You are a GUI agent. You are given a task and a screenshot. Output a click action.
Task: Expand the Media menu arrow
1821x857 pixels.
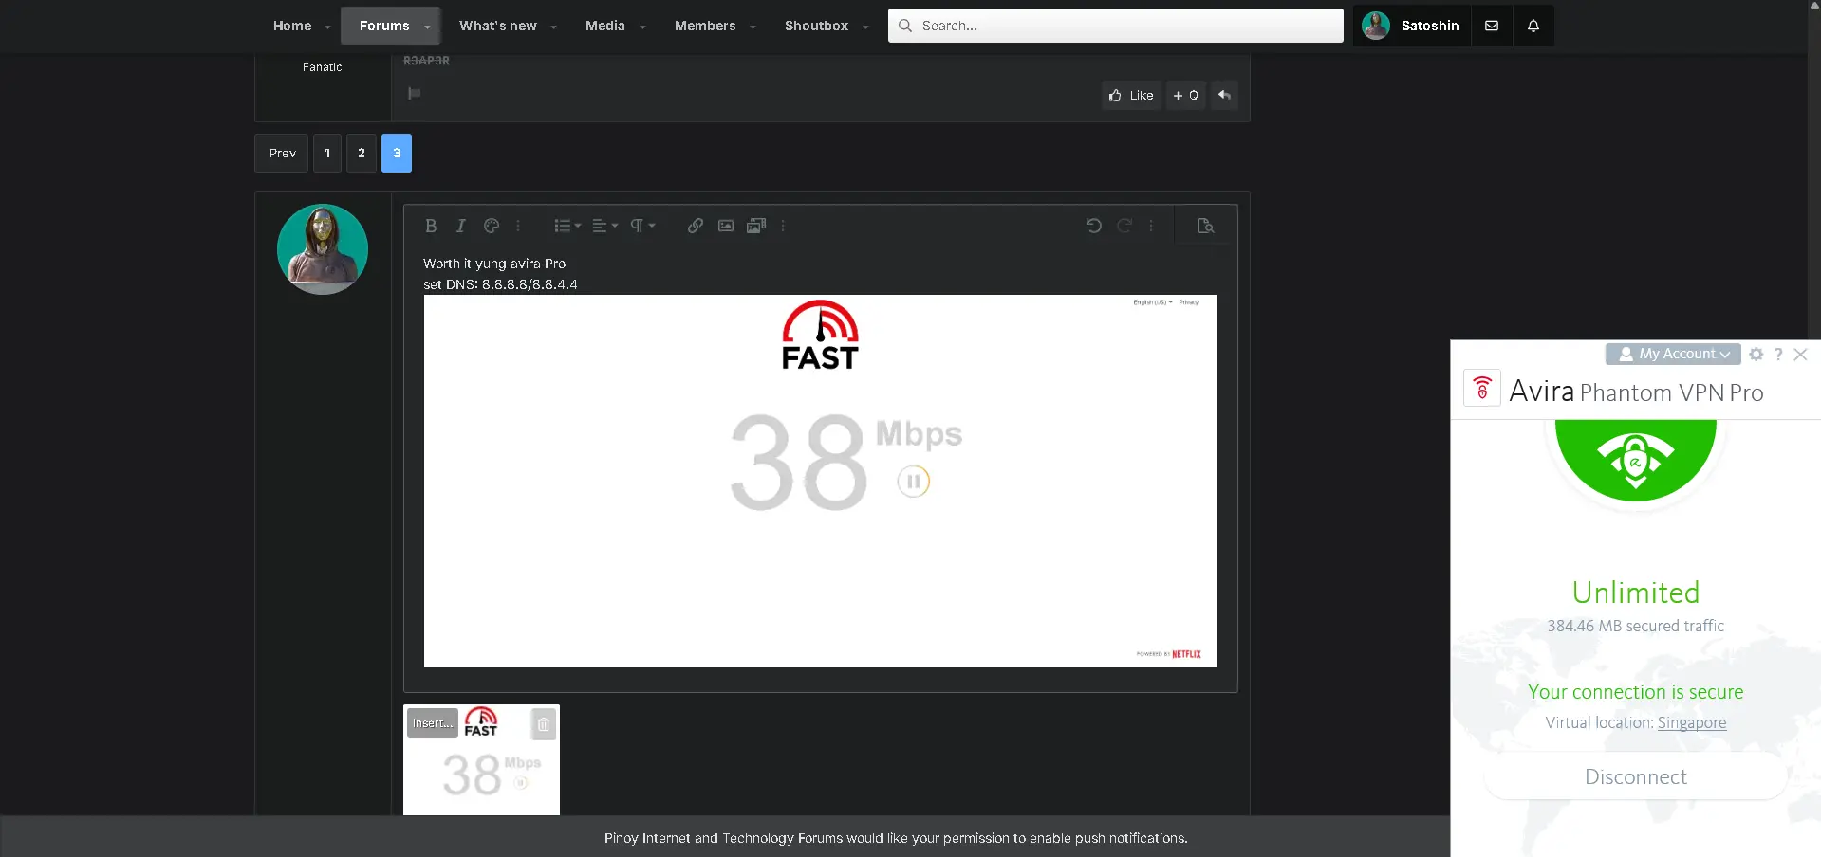643,27
